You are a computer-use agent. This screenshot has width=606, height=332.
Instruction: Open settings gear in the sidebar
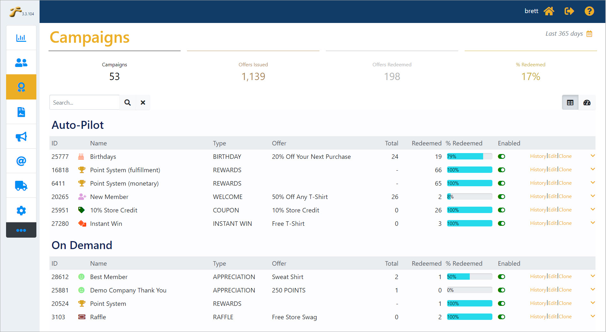[x=21, y=210]
